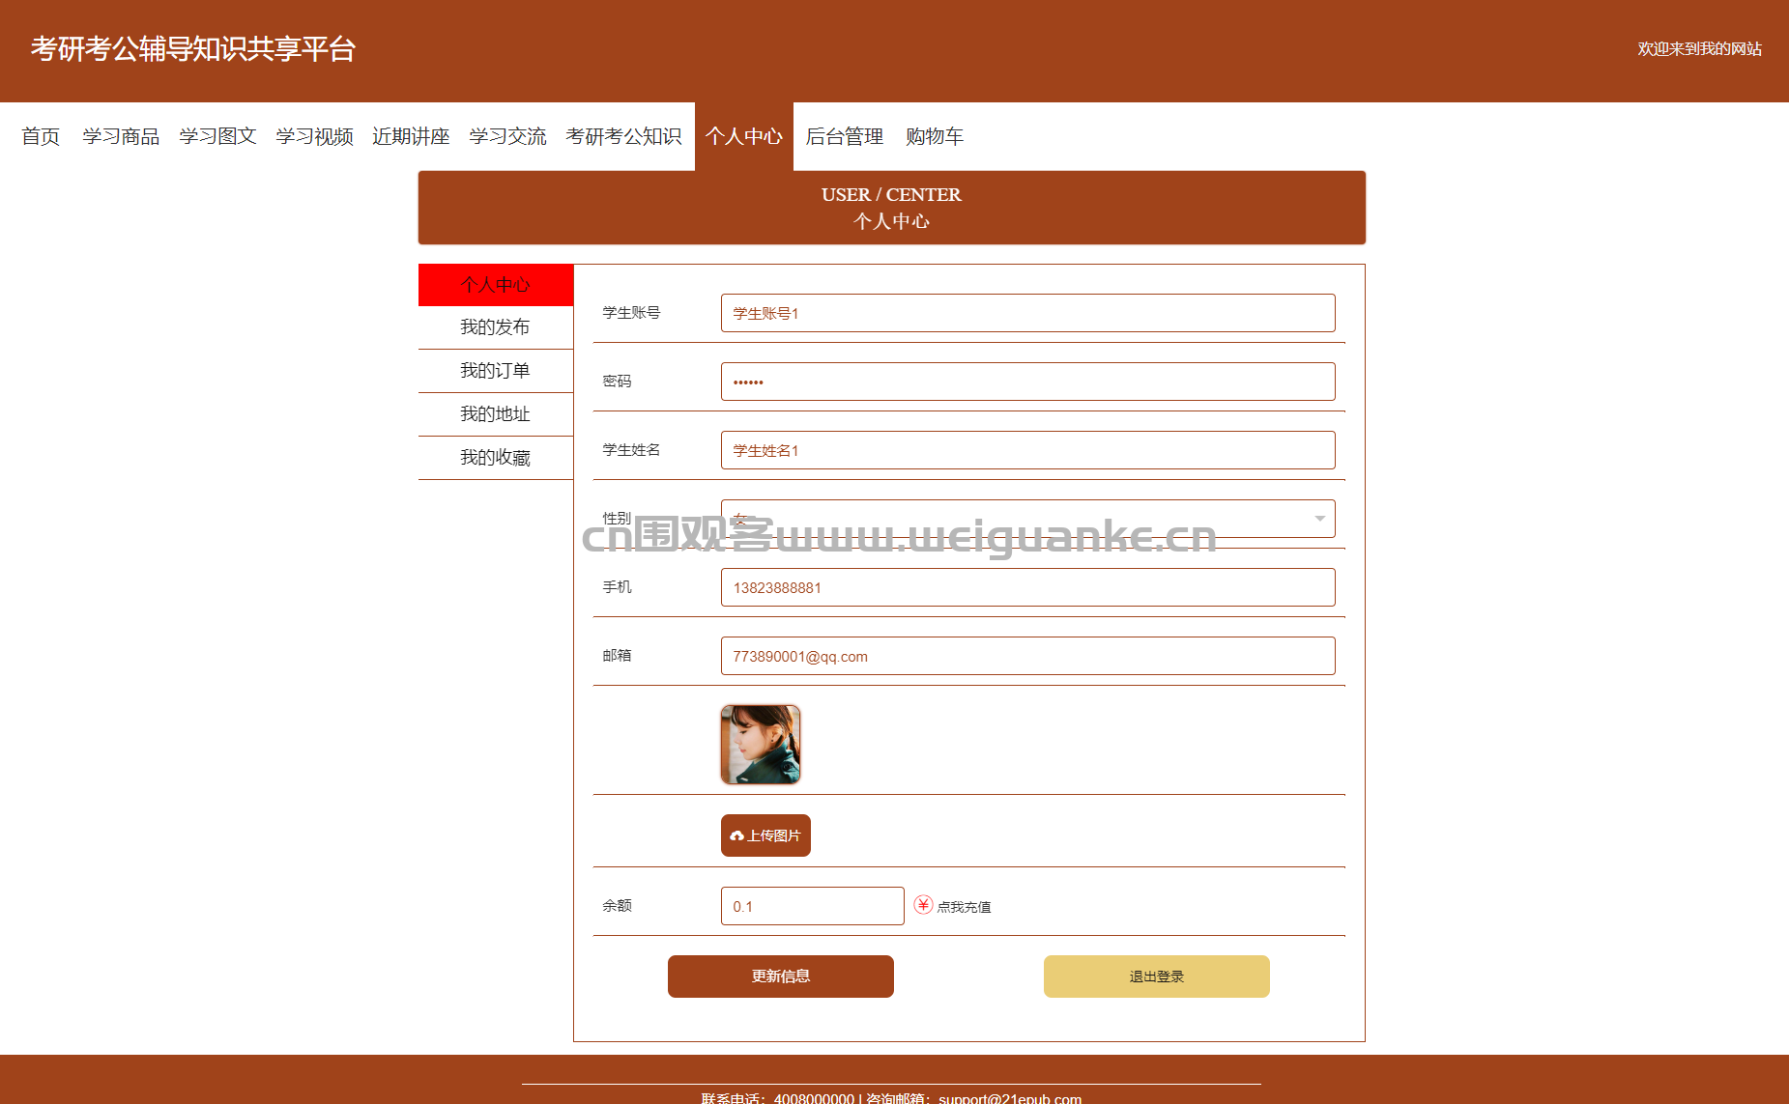Image resolution: width=1789 pixels, height=1104 pixels.
Task: Go to 学习视频 navigation item
Action: click(314, 136)
